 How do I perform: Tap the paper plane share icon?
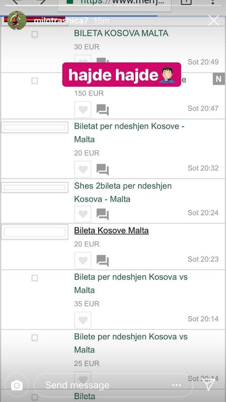click(x=208, y=384)
